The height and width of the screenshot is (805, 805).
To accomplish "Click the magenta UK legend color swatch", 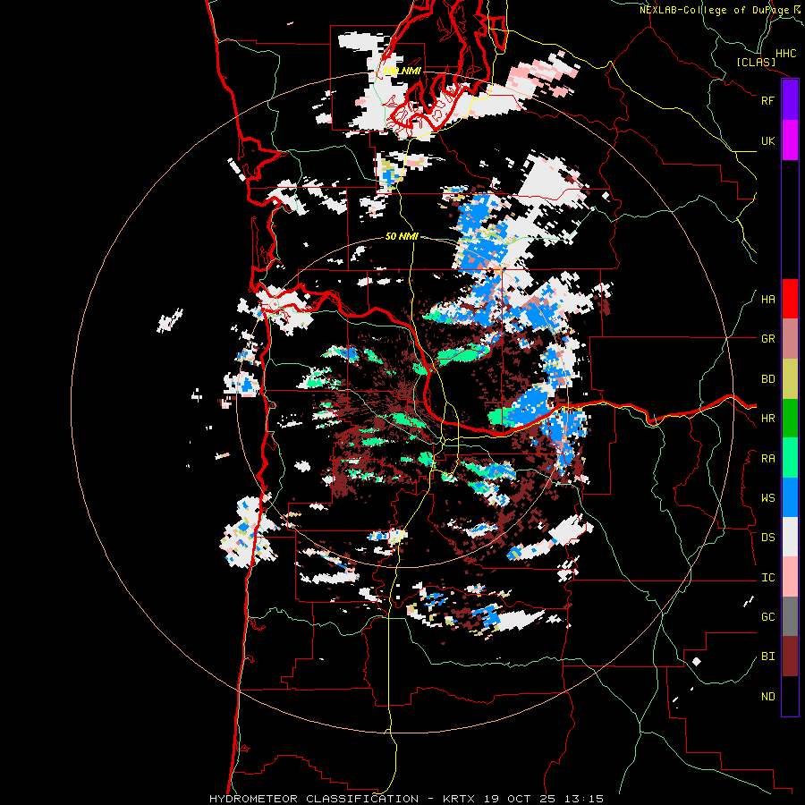I will click(790, 140).
